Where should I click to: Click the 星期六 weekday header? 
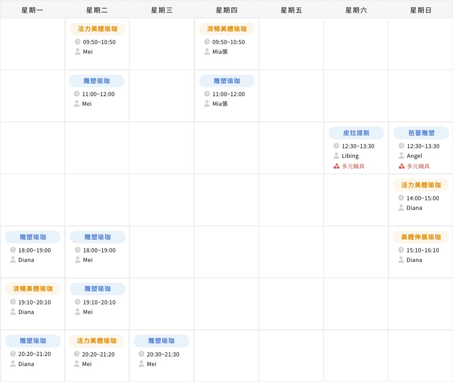point(356,9)
